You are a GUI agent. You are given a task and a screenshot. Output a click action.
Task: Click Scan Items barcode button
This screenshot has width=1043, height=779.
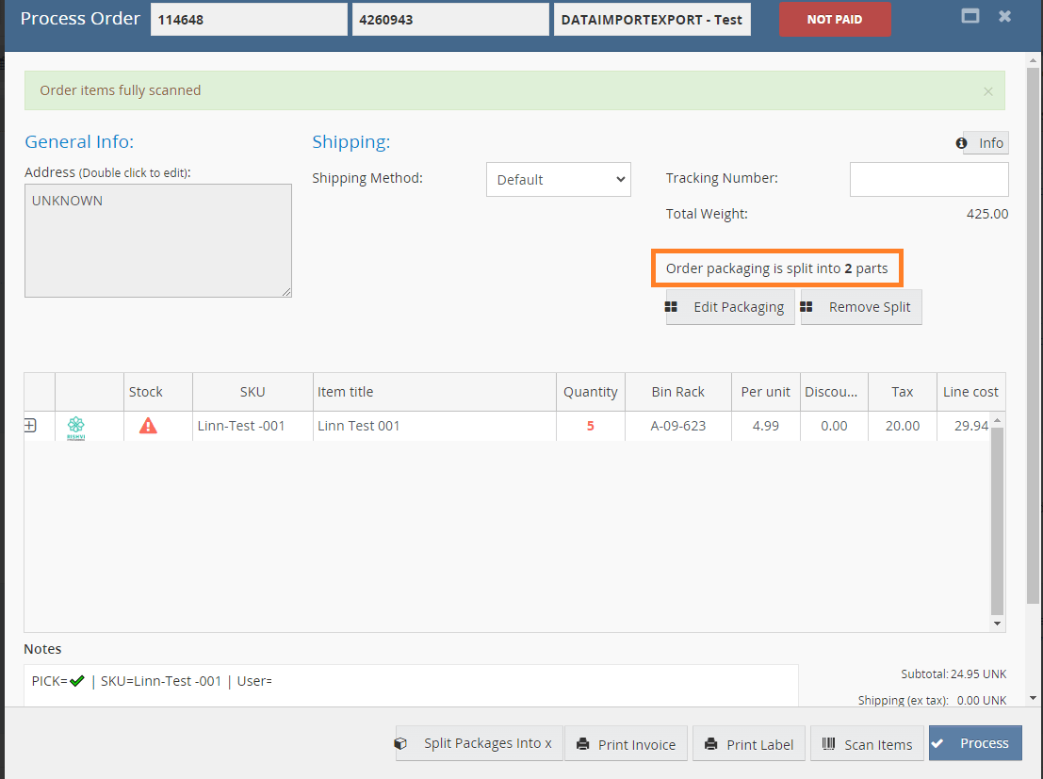[x=867, y=744]
